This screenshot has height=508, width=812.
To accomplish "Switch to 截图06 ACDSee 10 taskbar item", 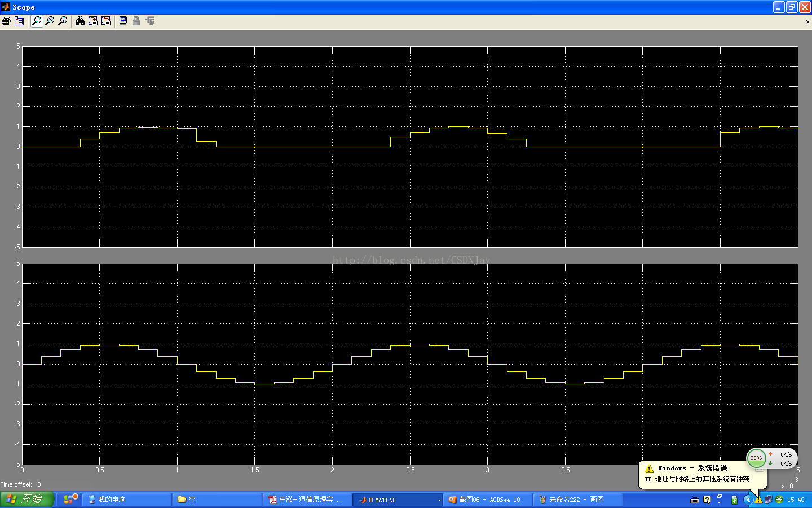I will (488, 500).
